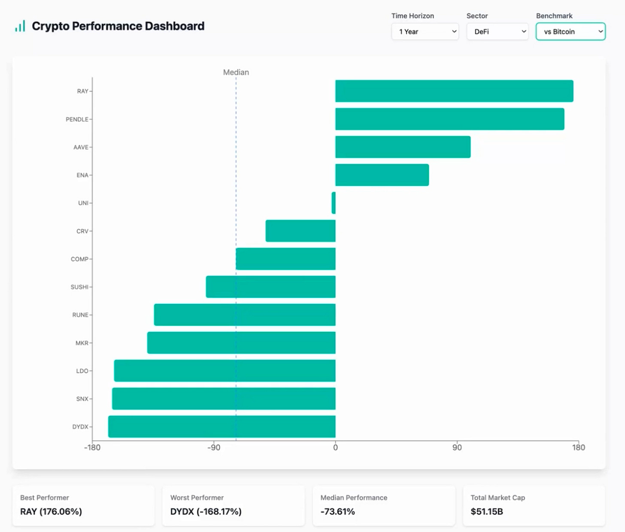Click the Time Horizon field label
Viewport: 625px width, 532px height.
pyautogui.click(x=413, y=16)
